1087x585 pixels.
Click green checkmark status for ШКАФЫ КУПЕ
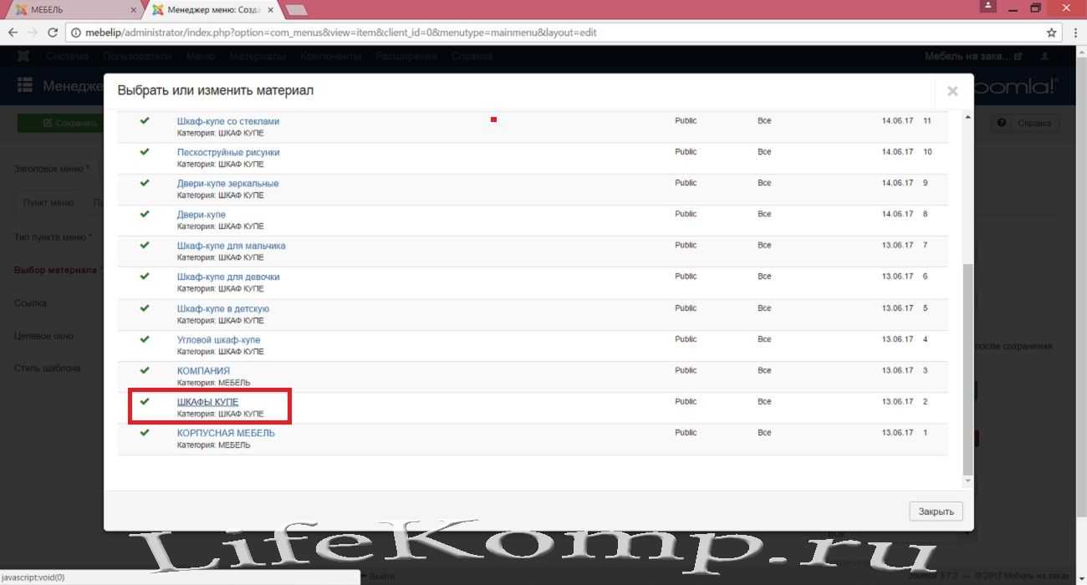[145, 402]
